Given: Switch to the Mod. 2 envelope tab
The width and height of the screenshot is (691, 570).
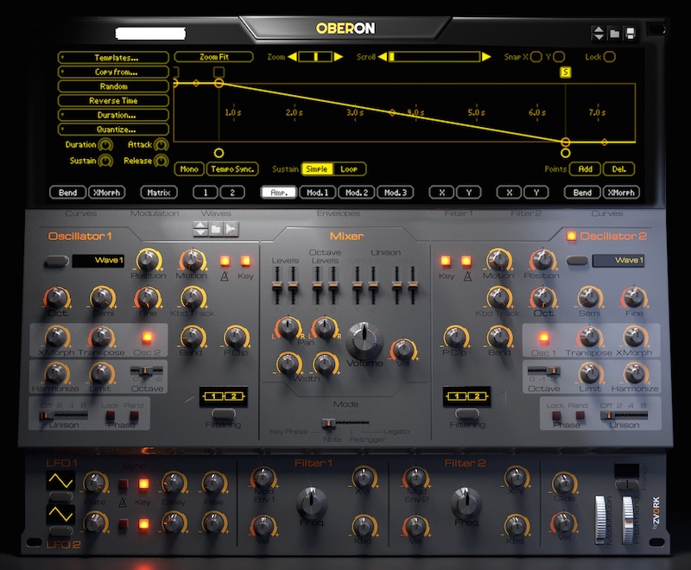Looking at the screenshot, I should [x=356, y=193].
